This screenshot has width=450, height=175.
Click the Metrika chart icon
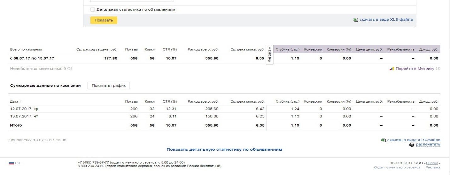click(x=392, y=68)
